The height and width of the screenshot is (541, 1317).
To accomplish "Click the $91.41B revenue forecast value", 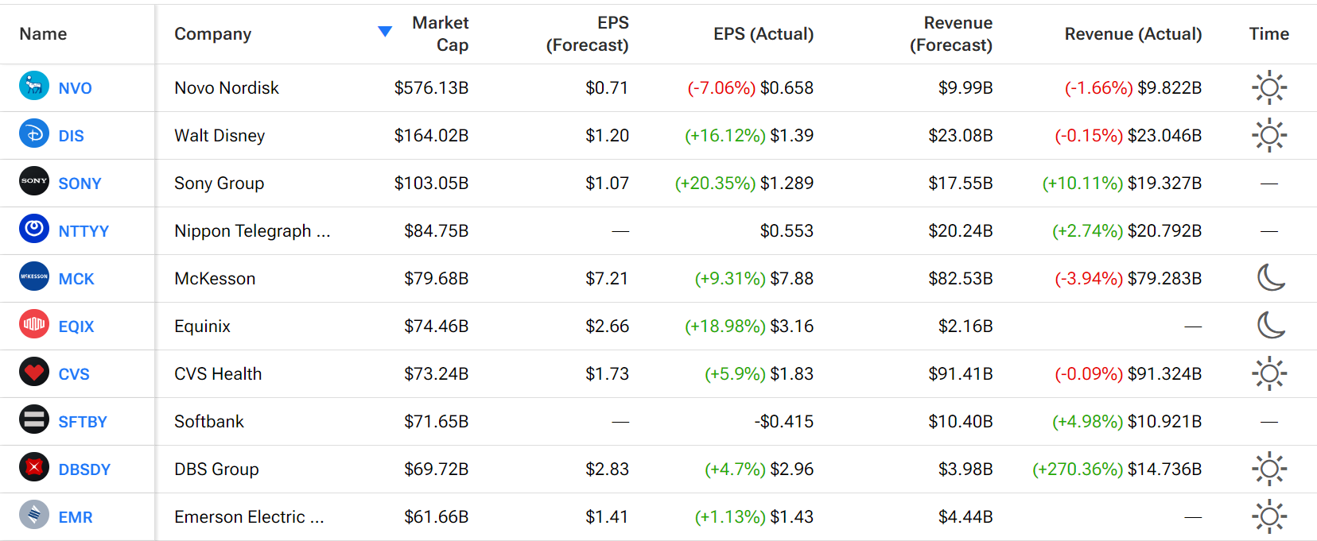I will [x=961, y=374].
